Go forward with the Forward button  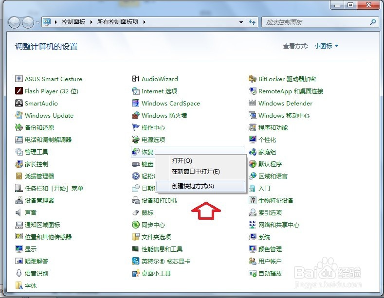pos(28,22)
